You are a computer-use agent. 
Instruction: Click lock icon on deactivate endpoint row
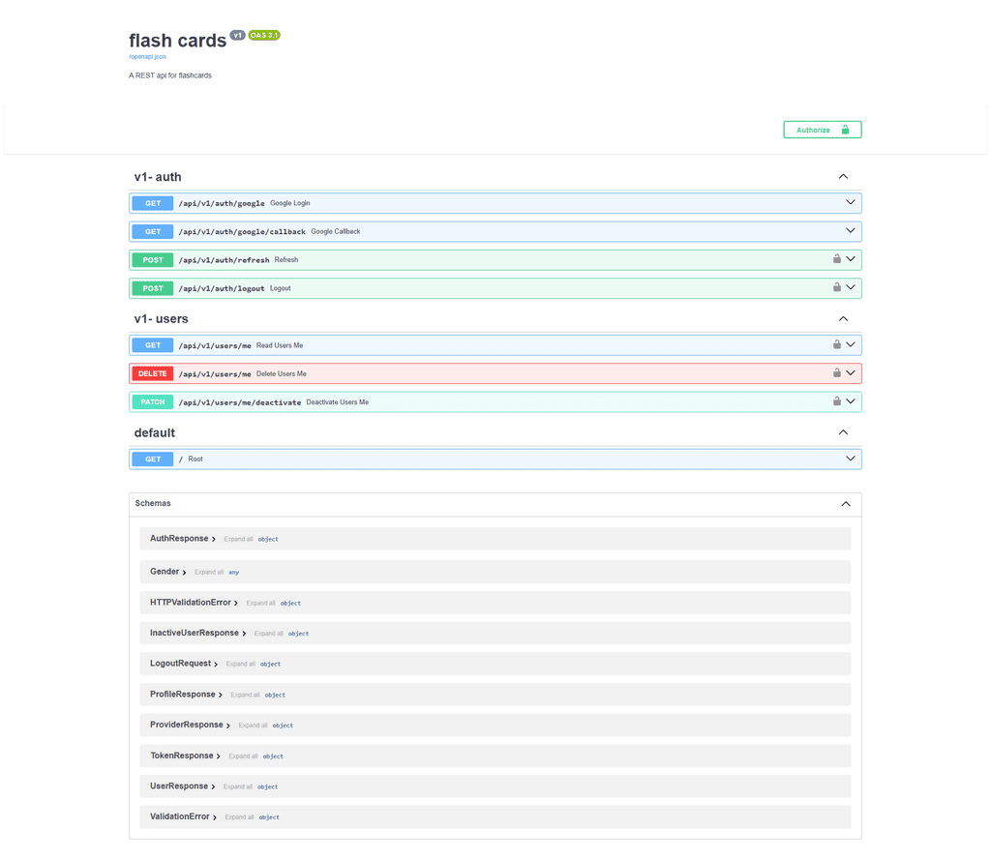837,401
